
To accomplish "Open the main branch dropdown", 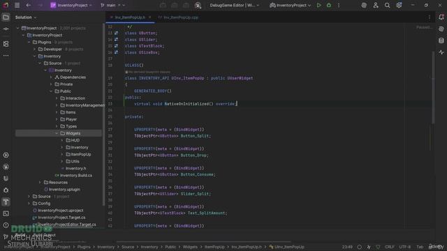I will pos(113,5).
